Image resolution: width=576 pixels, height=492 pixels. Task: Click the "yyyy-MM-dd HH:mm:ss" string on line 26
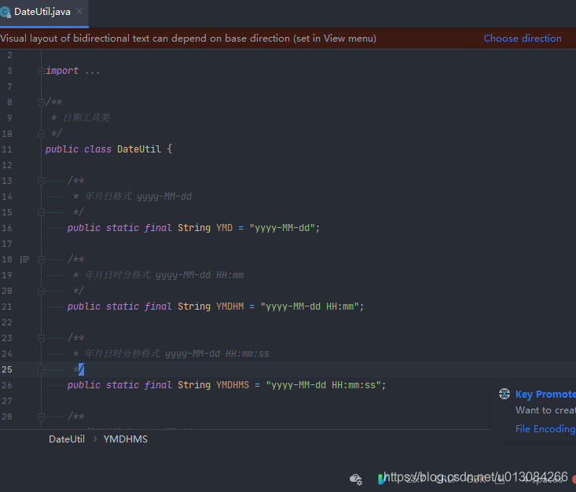click(x=323, y=385)
